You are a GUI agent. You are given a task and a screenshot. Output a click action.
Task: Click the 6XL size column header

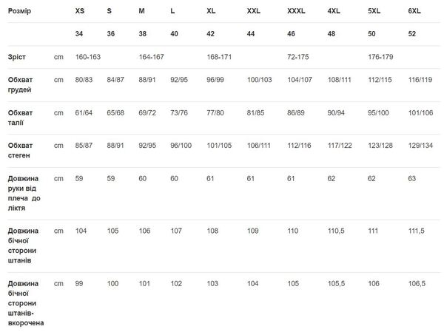coord(414,13)
